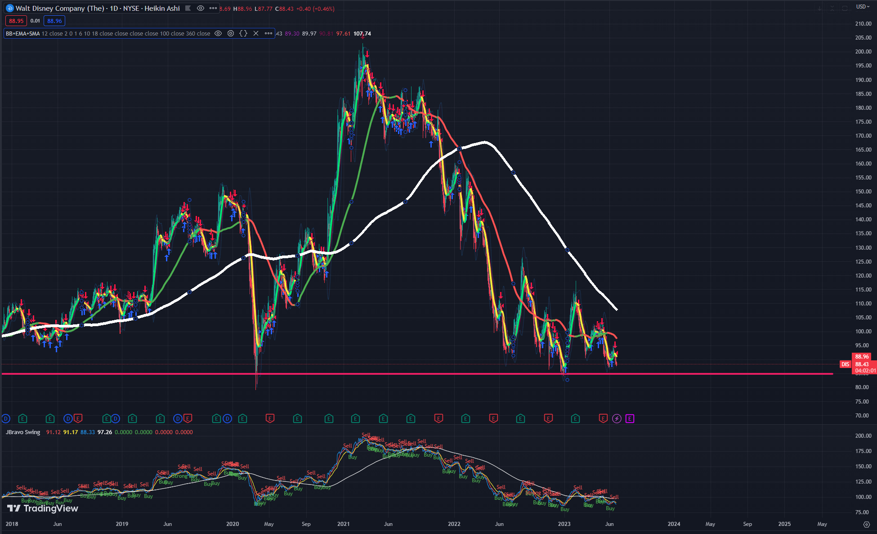Screen dimensions: 877x534
Task: Click the red 97.61 indicator value
Action: (343, 34)
